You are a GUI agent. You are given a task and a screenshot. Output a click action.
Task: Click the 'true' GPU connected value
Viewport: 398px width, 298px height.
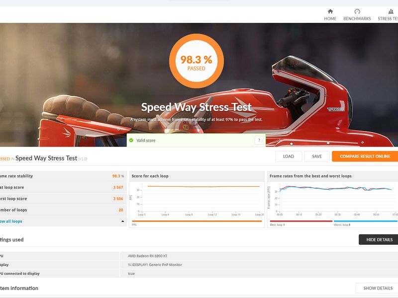coord(131,274)
